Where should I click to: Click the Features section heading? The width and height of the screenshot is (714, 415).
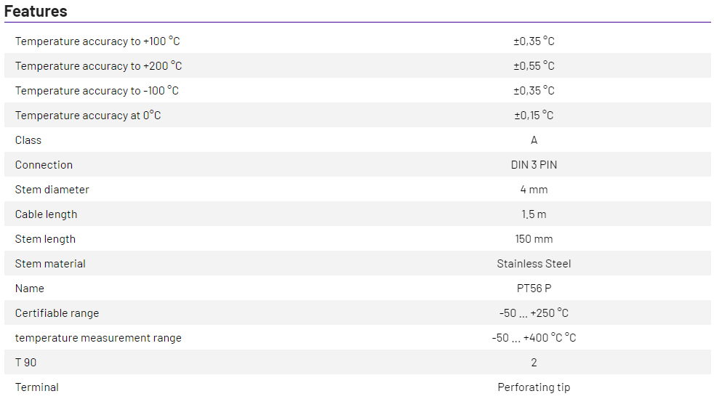coord(36,12)
